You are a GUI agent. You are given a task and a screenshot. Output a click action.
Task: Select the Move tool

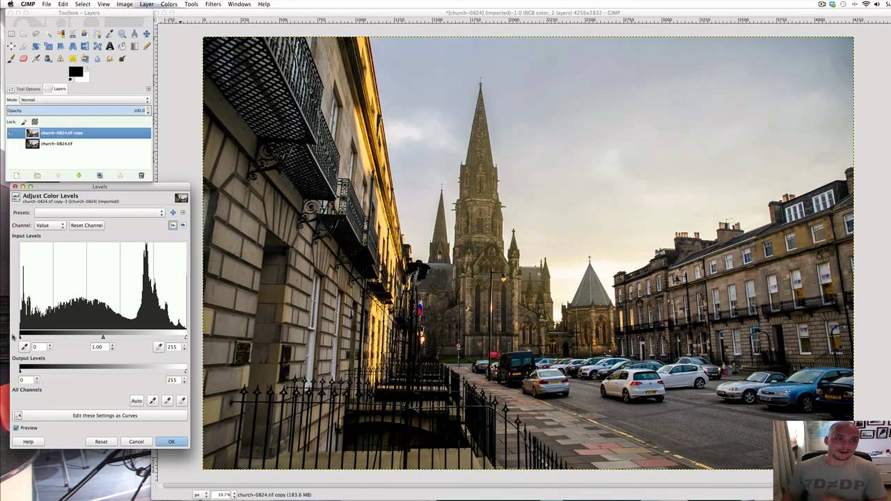[x=147, y=33]
